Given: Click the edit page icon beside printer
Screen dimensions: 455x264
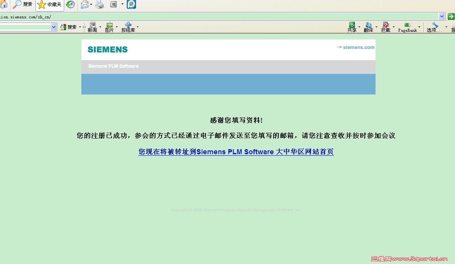Looking at the screenshot, I should tap(113, 4).
